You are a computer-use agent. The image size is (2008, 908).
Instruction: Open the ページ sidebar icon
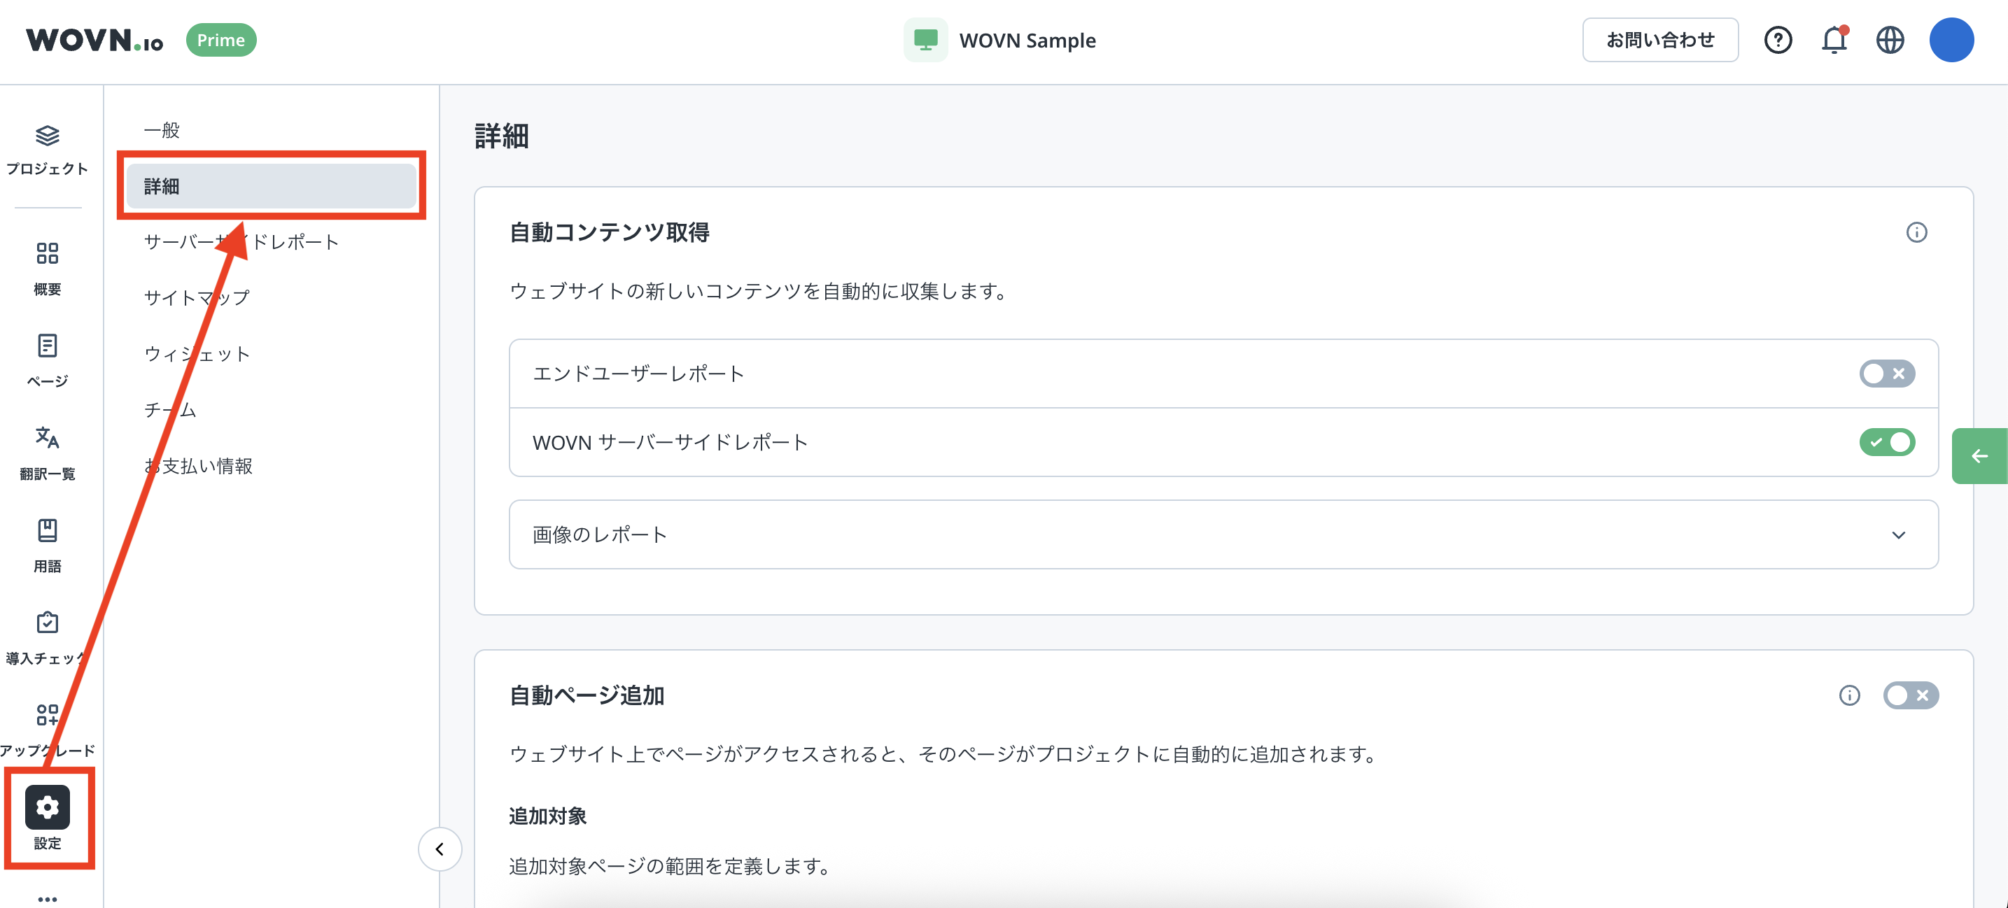(x=47, y=346)
